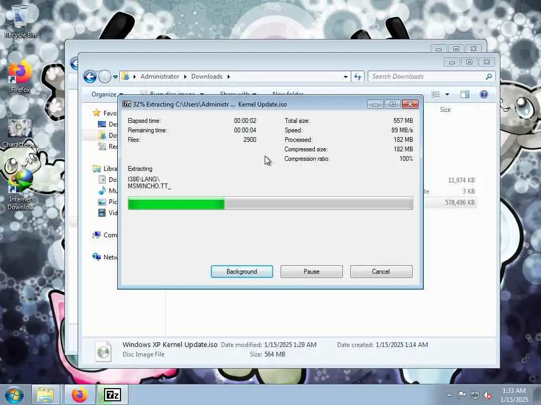This screenshot has height=405, width=541.
Task: Toggle the preview pane
Action: (x=465, y=94)
